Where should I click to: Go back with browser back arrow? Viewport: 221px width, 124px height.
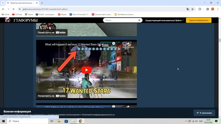point(3,9)
